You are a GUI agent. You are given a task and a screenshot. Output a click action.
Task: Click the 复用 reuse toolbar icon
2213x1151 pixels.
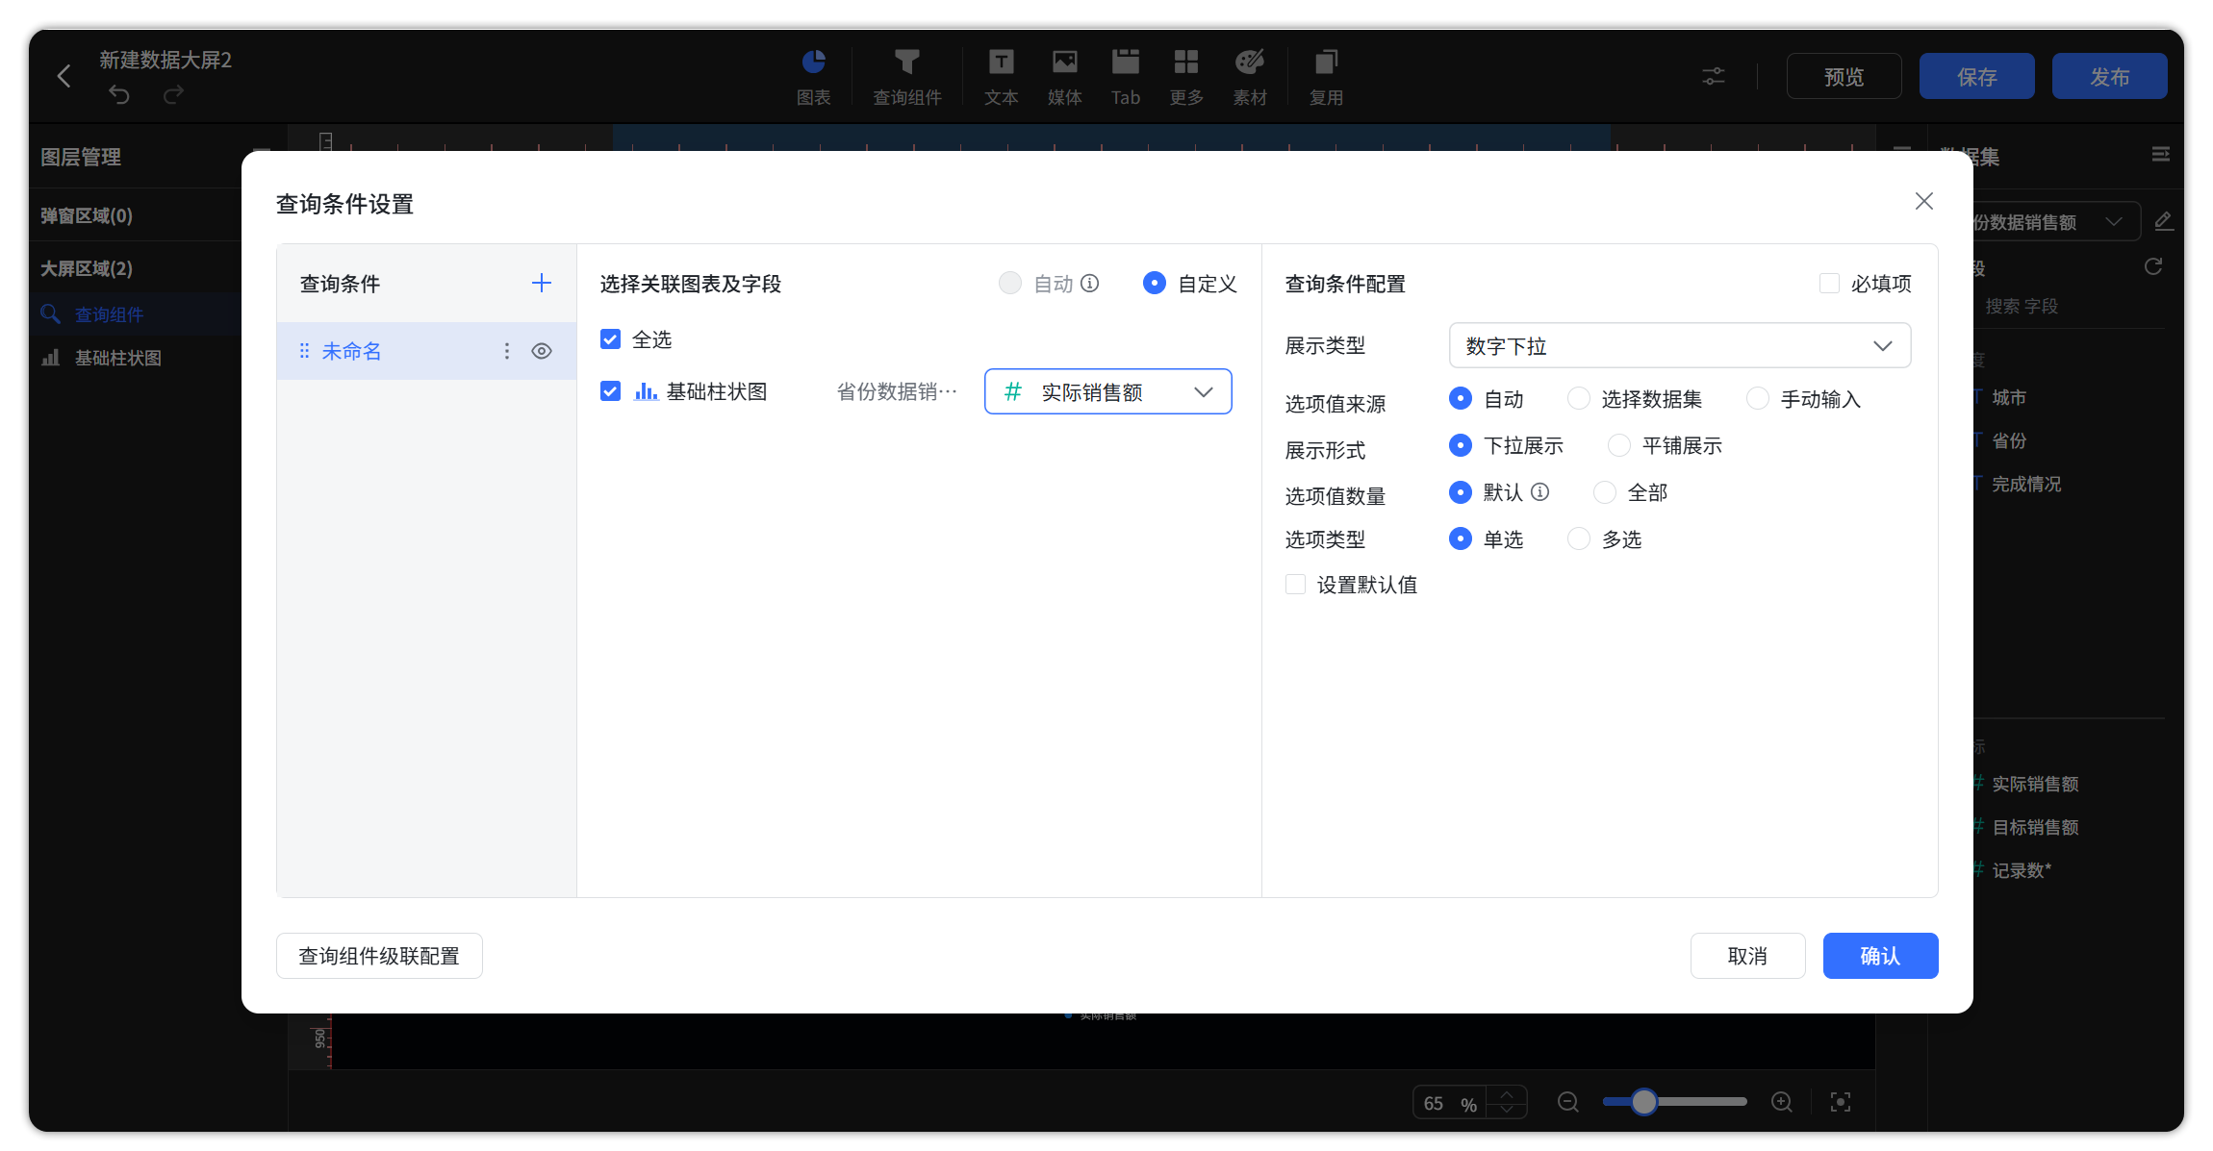click(1326, 77)
